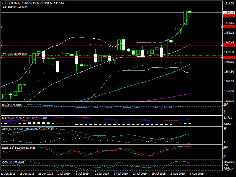236x177 pixels.
Task: Click the 280.6855 CCI scale value
Action: coord(229,162)
